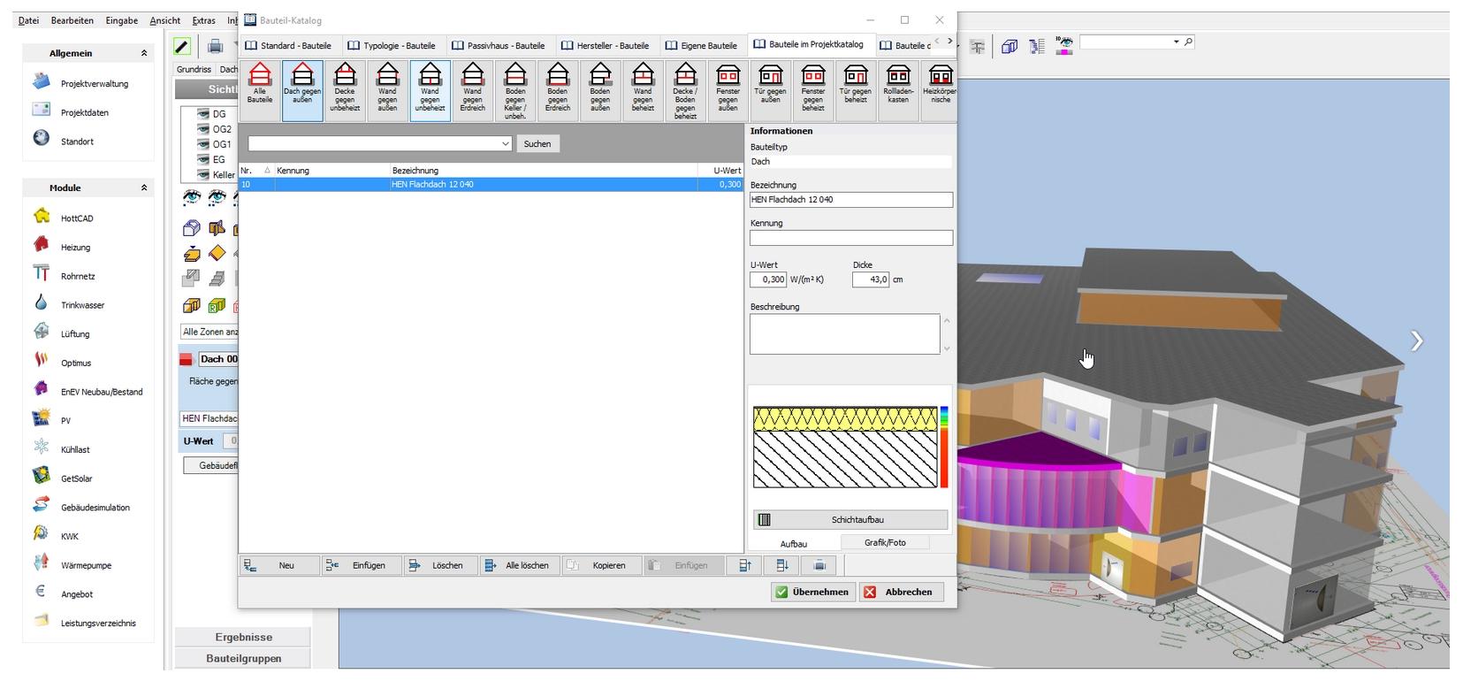1463x681 pixels.
Task: Switch to the 'Typologie - Bauteile' tab
Action: (x=392, y=45)
